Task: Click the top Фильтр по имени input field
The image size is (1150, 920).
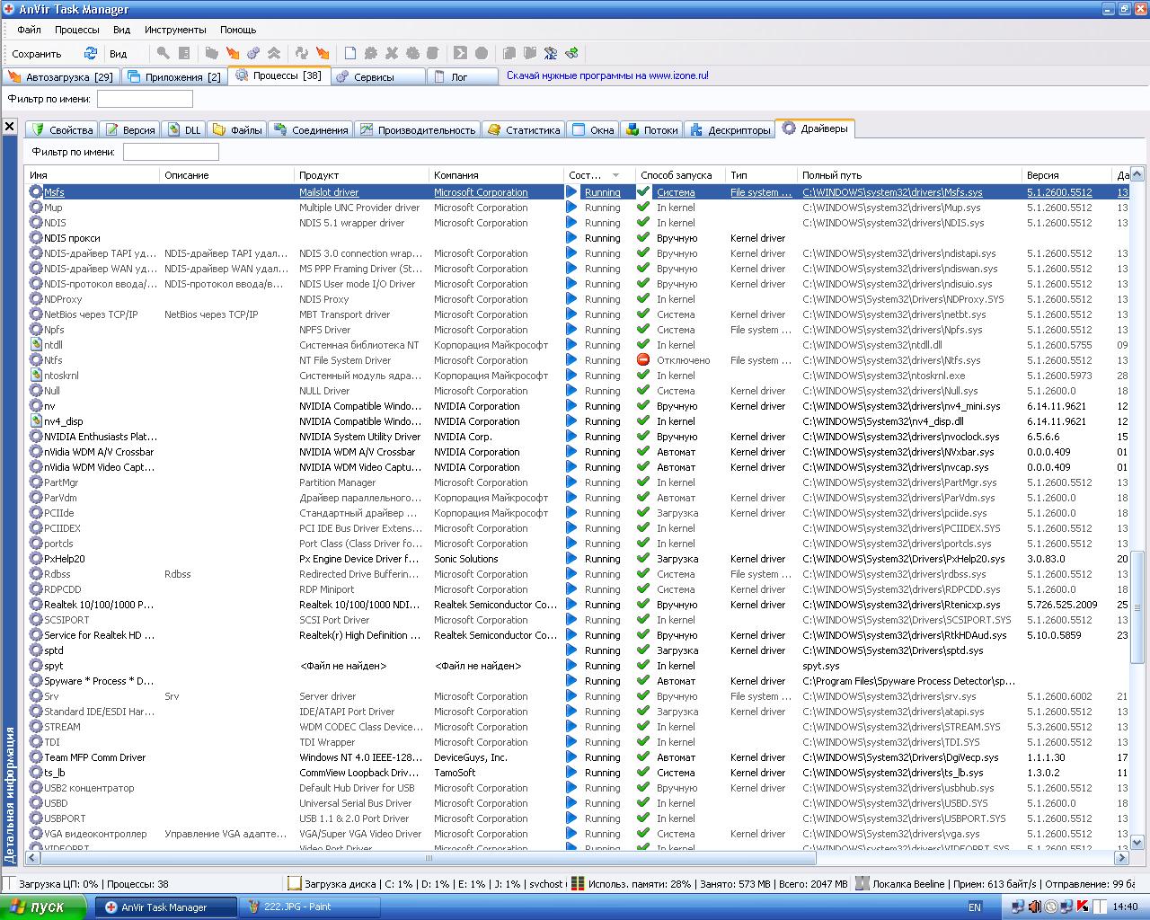Action: click(145, 99)
